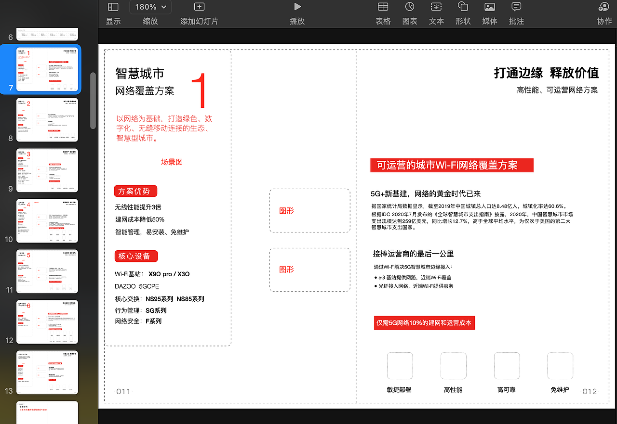This screenshot has height=424, width=617.
Task: Play the presentation slideshow
Action: click(297, 7)
